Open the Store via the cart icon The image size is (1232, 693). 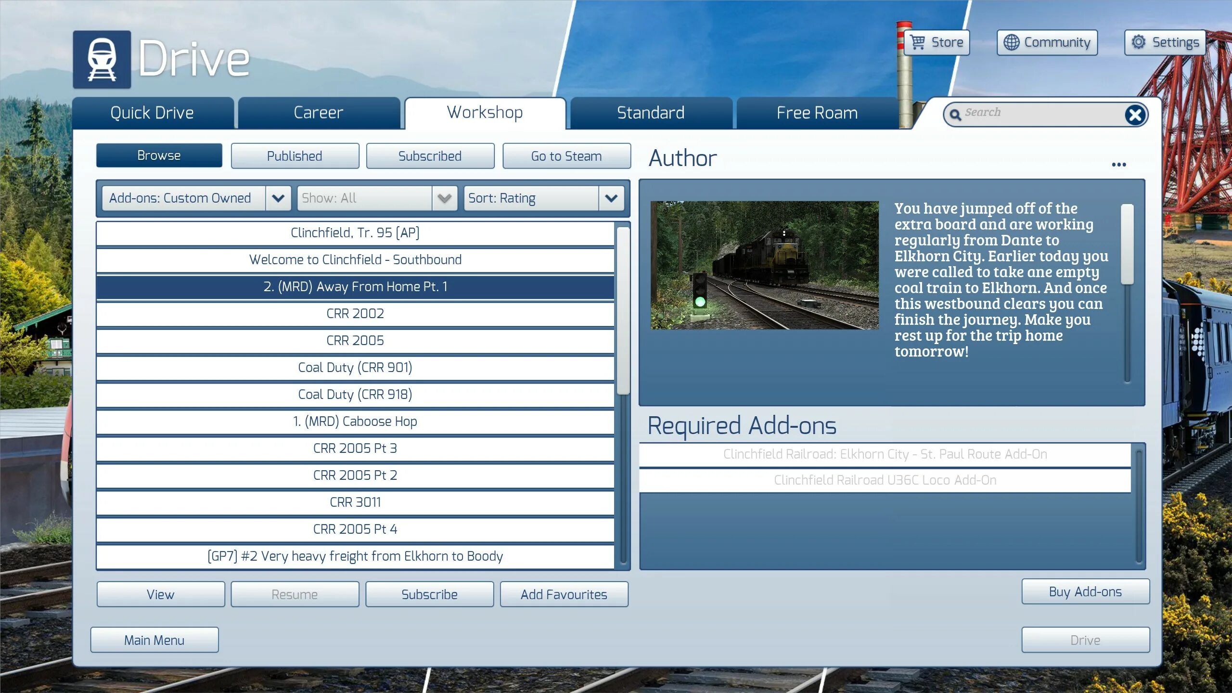pos(918,42)
